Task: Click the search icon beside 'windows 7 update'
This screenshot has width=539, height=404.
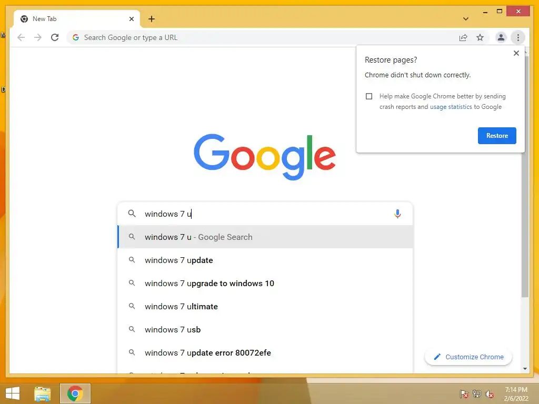Action: (132, 260)
